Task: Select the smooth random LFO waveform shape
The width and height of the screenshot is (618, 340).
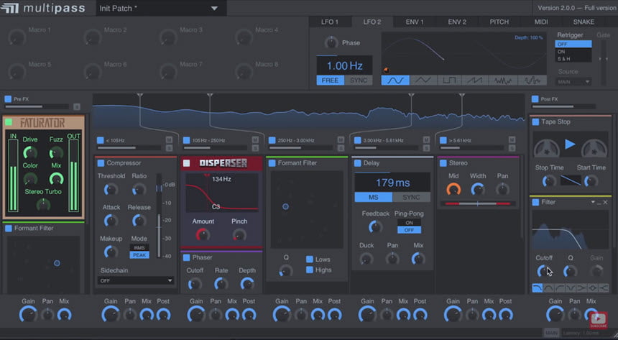Action: (x=532, y=81)
